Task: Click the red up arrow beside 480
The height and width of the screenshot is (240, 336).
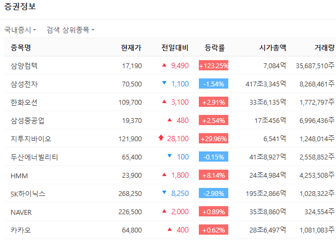Action: (170, 120)
